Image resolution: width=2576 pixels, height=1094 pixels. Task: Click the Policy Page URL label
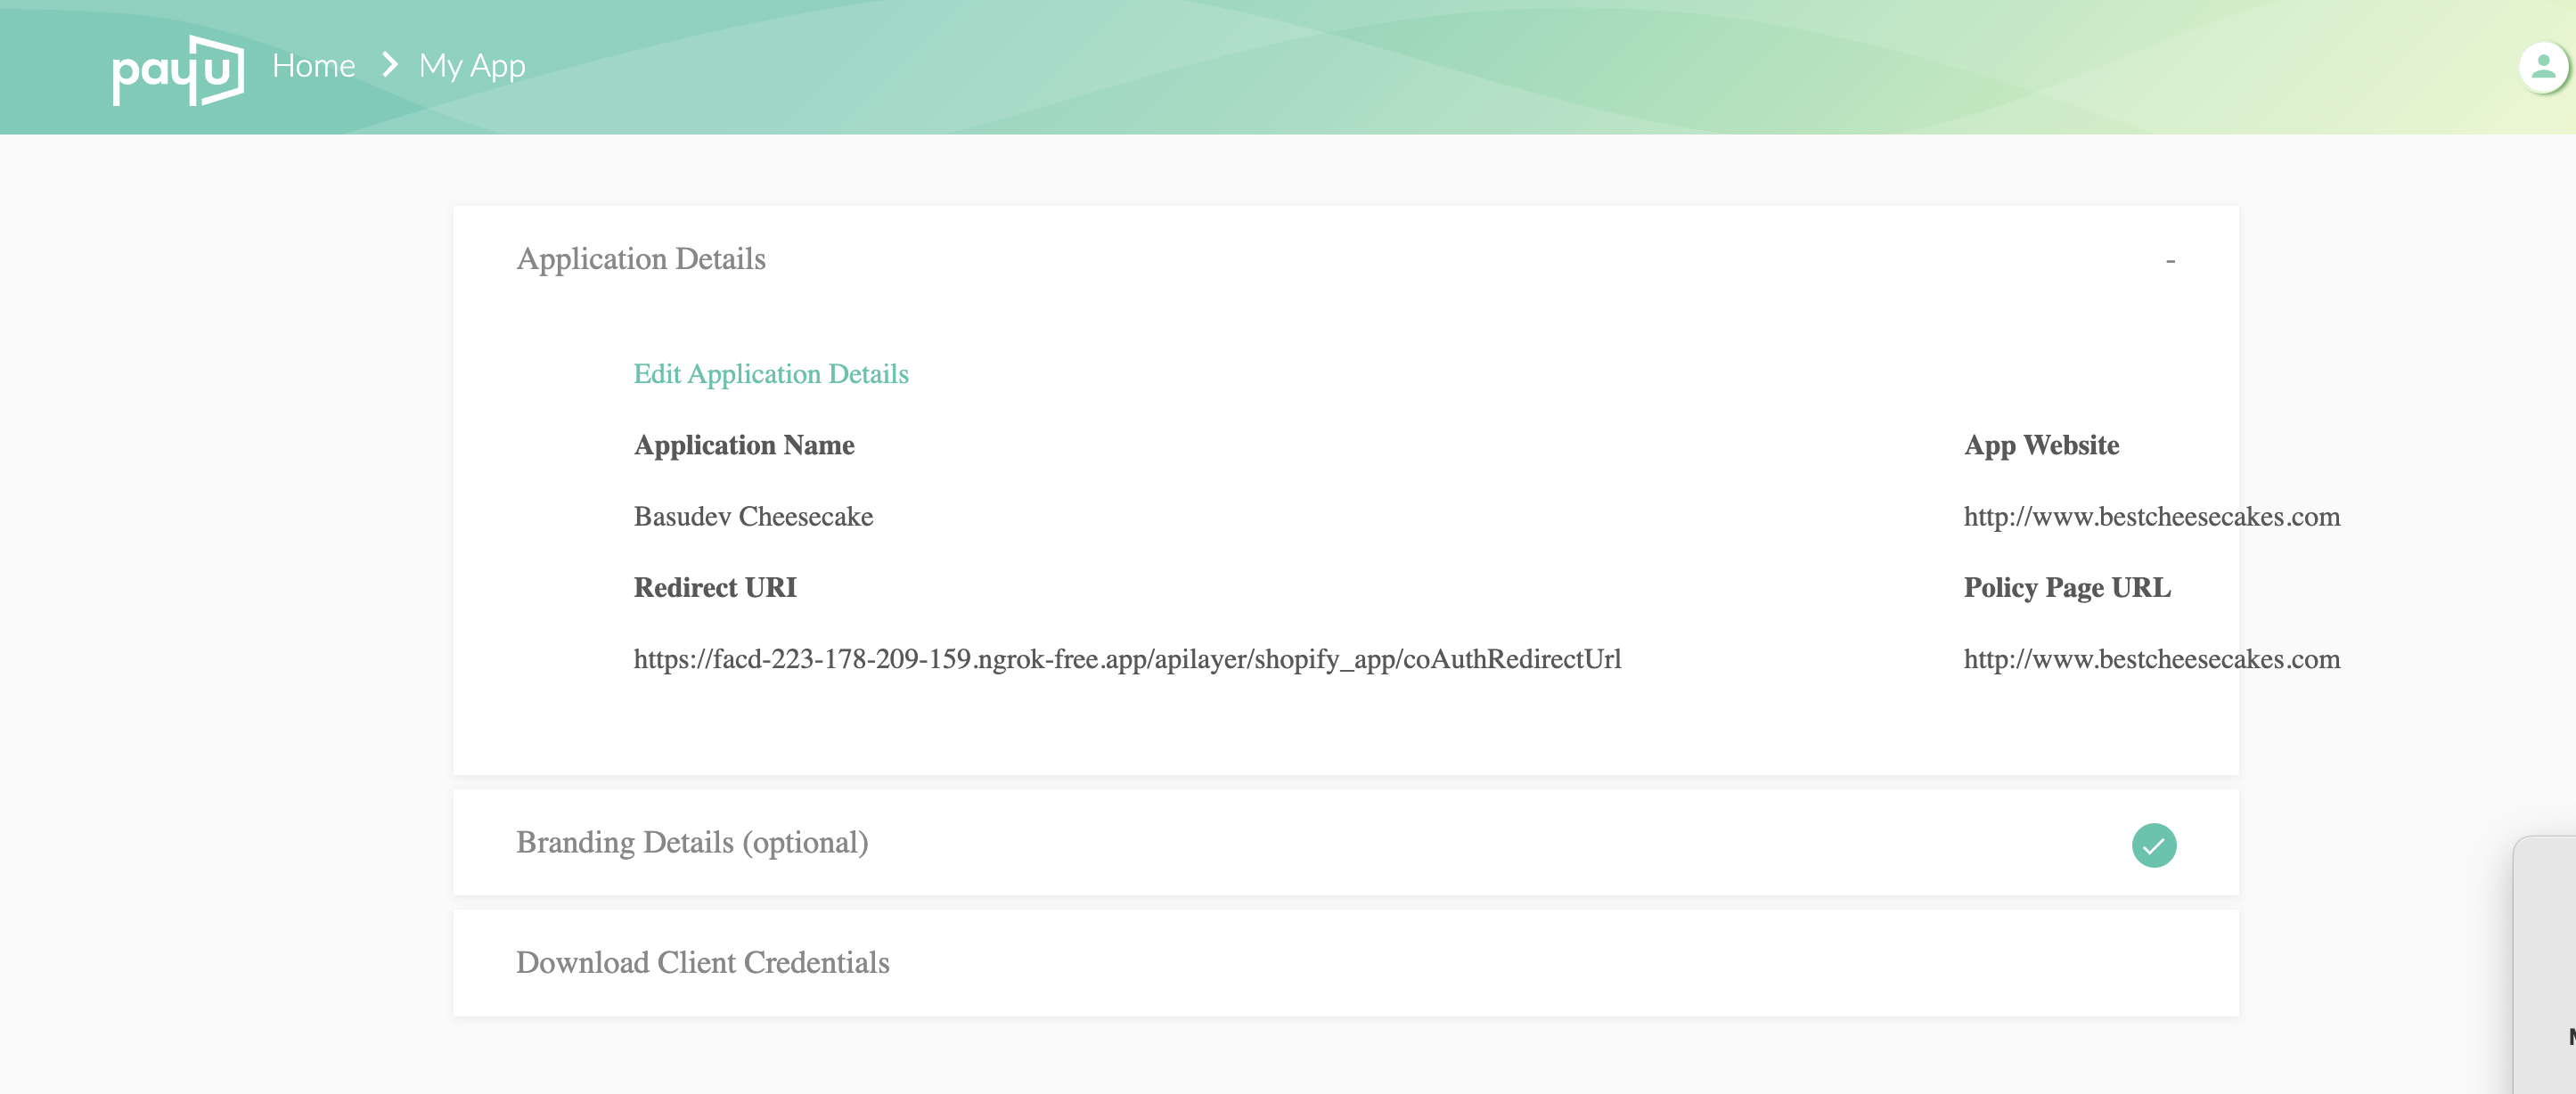[2067, 587]
